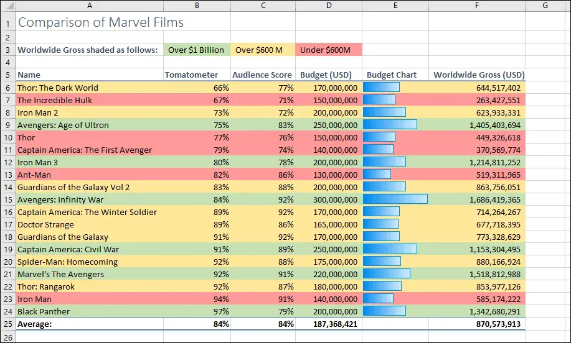Select the Ant-Man budget chart bar
Viewport: 571px width, 343px height.
[377, 175]
